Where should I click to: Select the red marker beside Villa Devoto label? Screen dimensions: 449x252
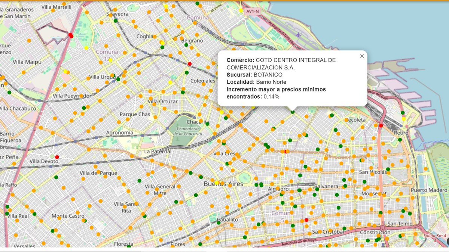(x=57, y=157)
